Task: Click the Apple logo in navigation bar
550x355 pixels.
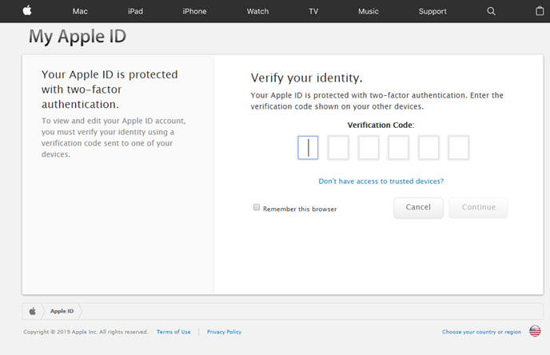Action: click(x=27, y=11)
